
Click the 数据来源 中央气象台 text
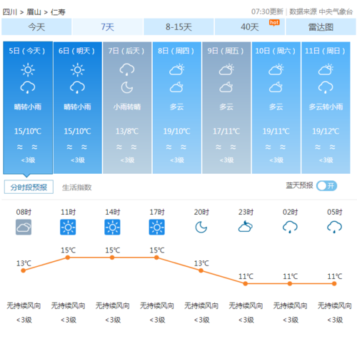pos(321,11)
